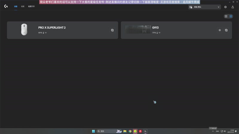This screenshot has height=134, width=239.
Task: Click the Logitech G logo
Action: tap(6, 6)
